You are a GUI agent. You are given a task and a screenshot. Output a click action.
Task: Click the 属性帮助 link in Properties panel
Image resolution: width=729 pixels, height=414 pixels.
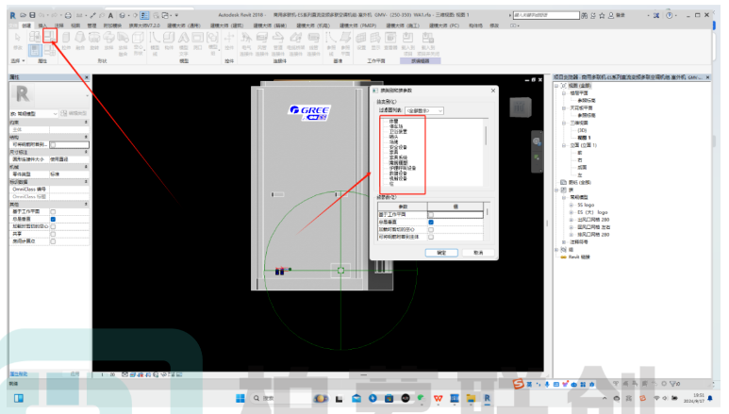19,374
